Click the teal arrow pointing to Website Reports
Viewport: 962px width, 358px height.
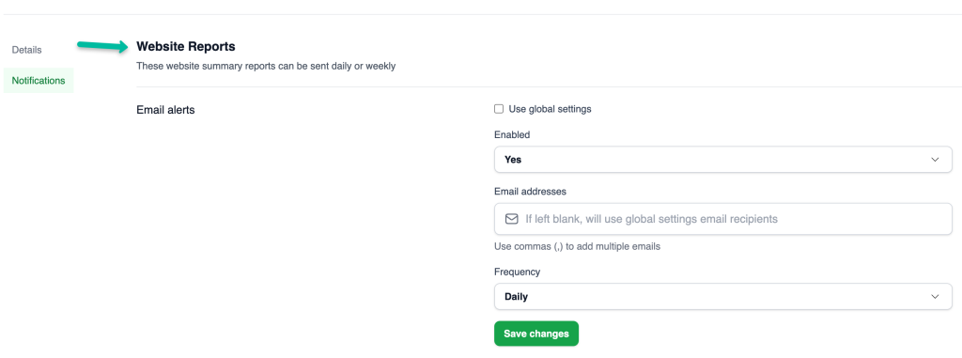point(102,47)
